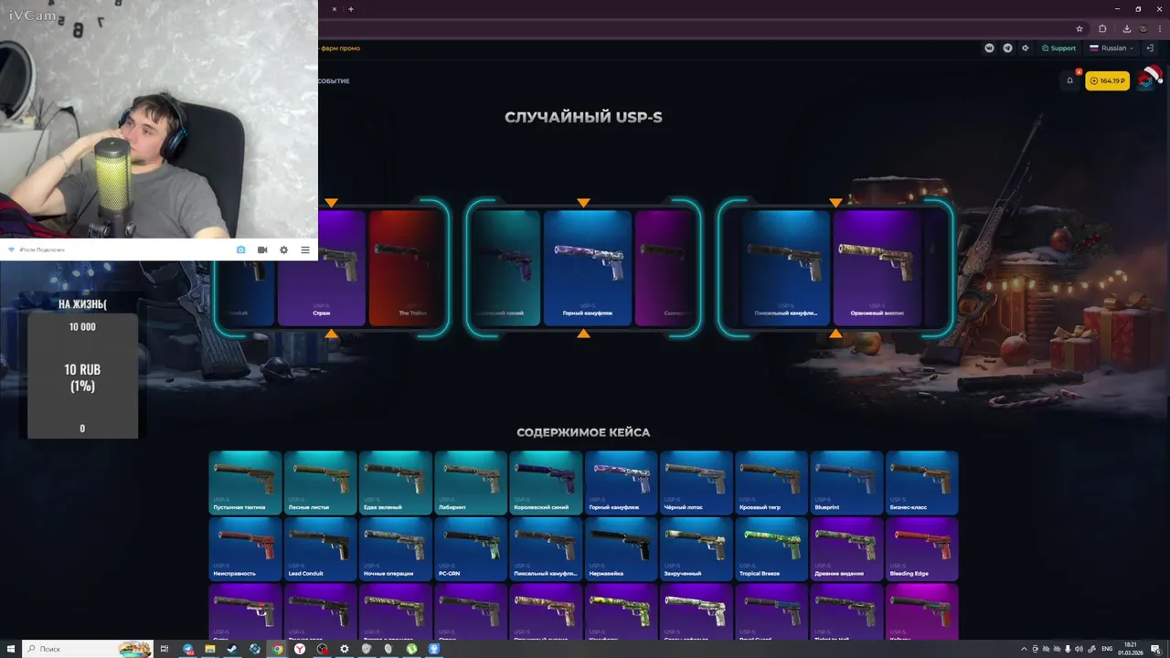
Task: Open the browser profile avatar
Action: (1143, 28)
